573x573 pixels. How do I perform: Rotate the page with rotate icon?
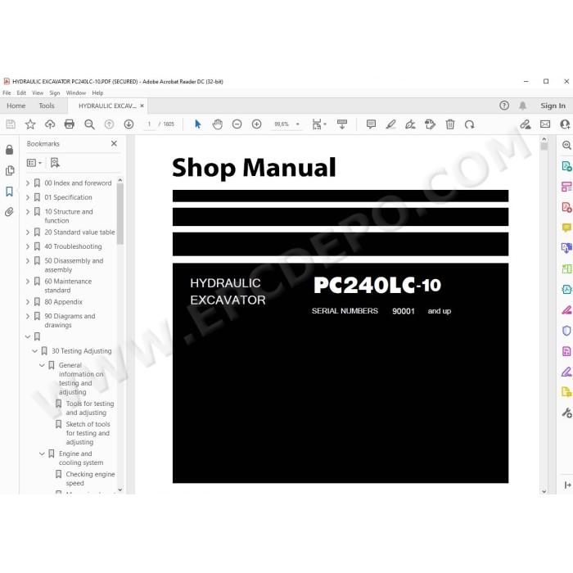tap(470, 124)
